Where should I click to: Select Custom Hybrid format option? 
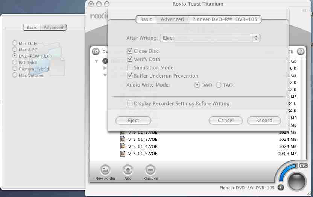pyautogui.click(x=15, y=69)
